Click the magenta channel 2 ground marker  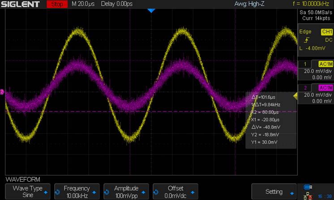coord(2,92)
